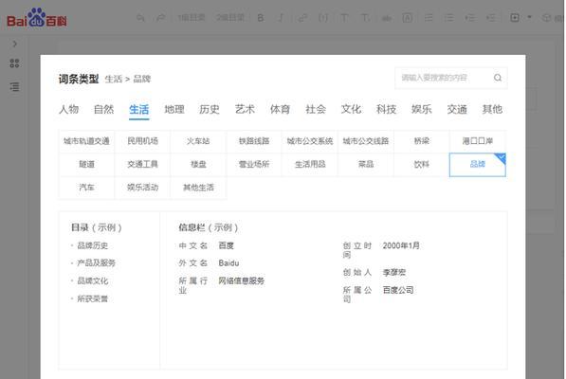Choose the 隧道 entry type

86,165
